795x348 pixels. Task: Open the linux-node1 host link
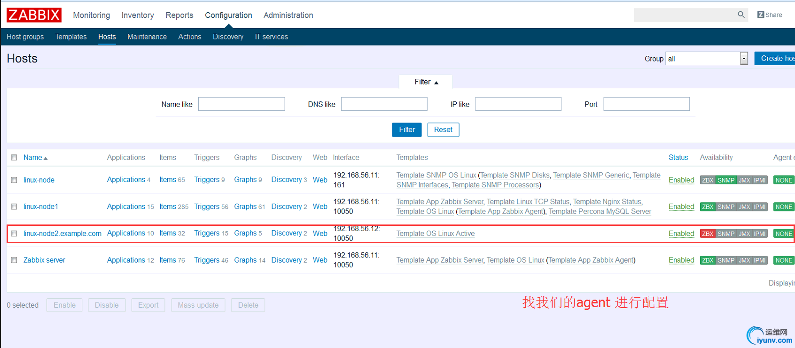click(x=41, y=207)
